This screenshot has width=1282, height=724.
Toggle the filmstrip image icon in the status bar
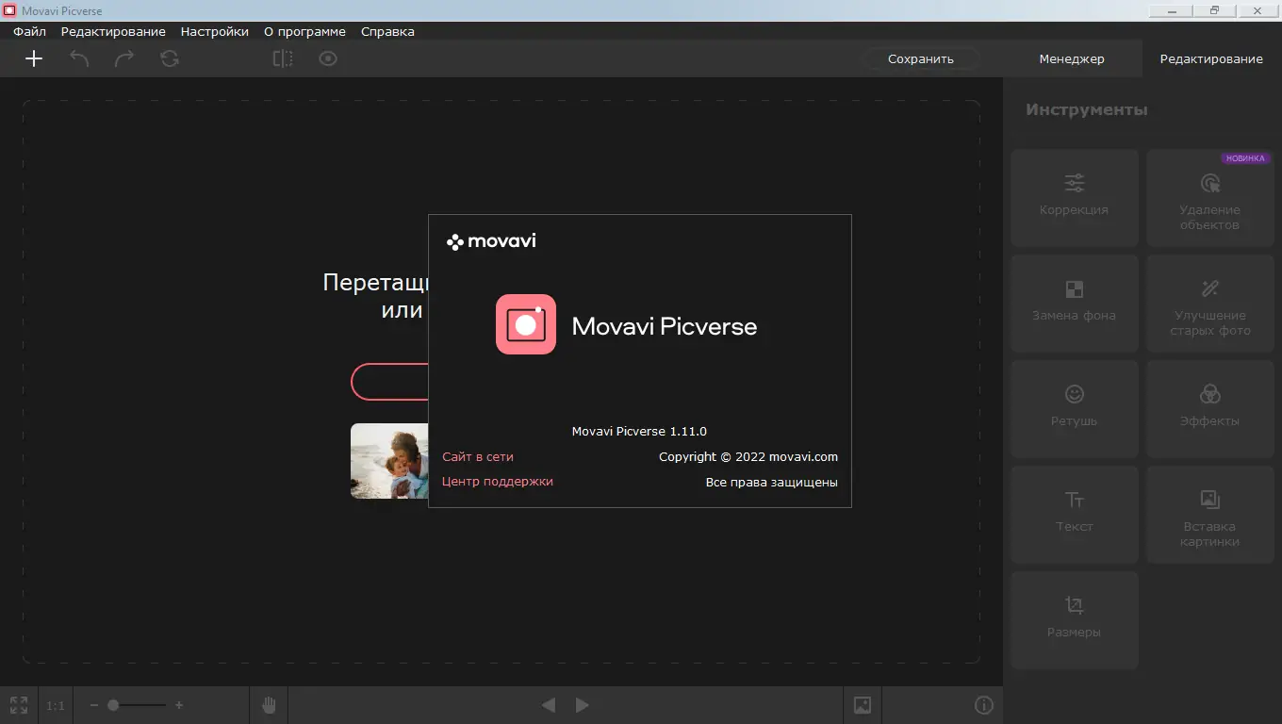point(863,705)
